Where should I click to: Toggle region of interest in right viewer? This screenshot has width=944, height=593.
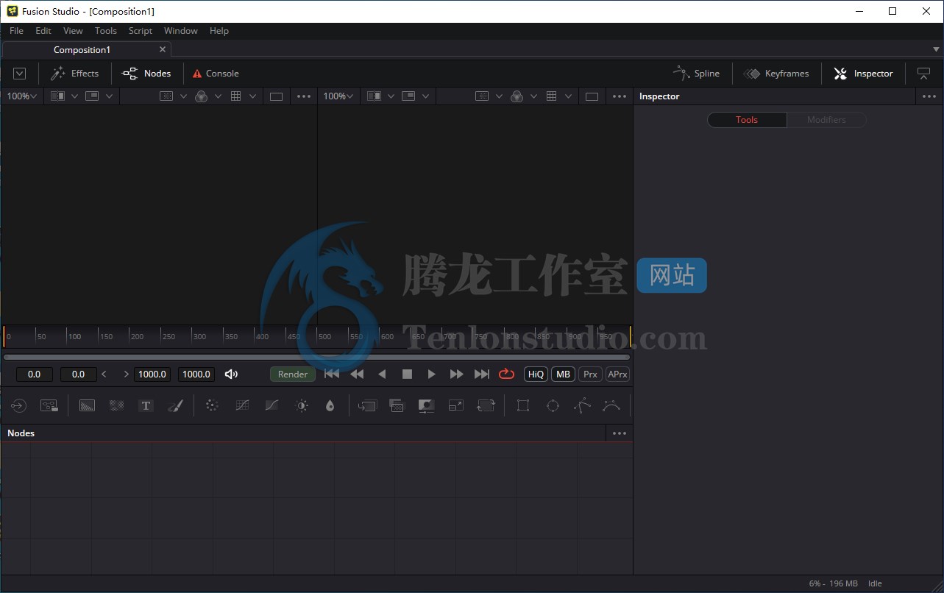(x=482, y=96)
